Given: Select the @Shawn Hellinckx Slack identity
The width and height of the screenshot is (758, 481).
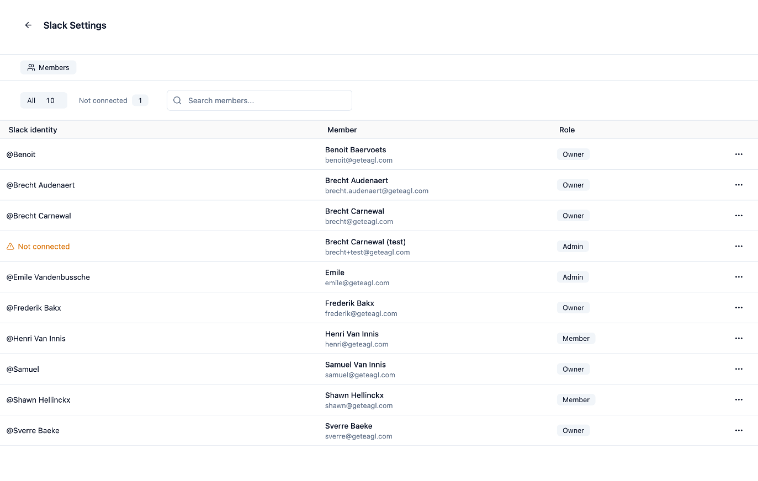Looking at the screenshot, I should tap(38, 400).
